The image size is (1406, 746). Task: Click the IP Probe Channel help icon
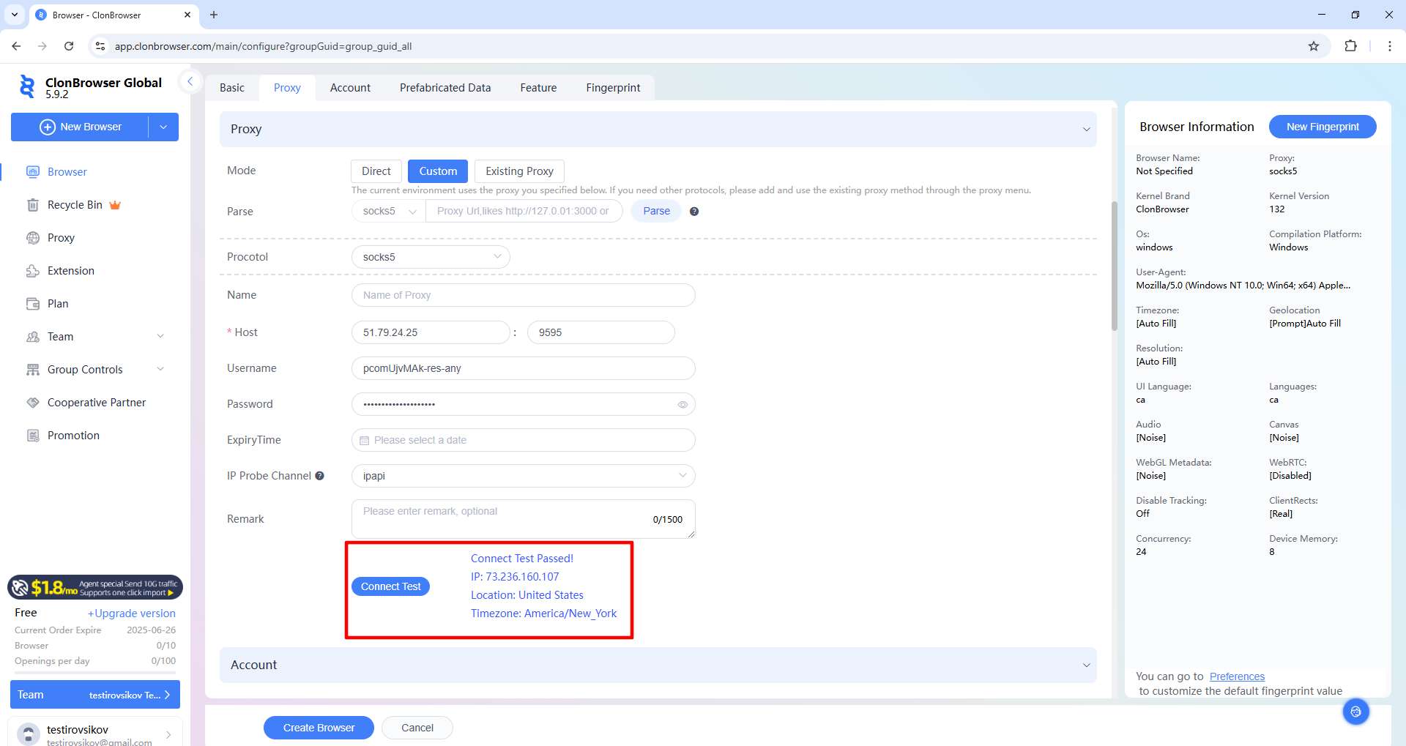(x=319, y=476)
